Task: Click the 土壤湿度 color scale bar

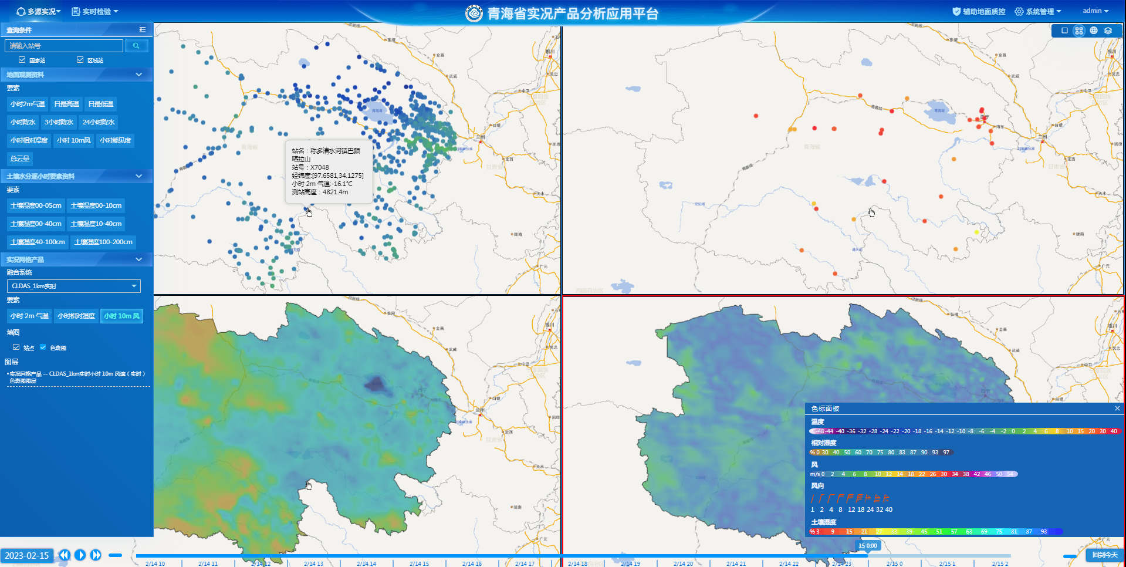Action: (x=936, y=531)
